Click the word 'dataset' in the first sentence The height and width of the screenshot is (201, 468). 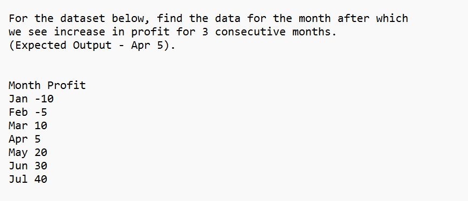pos(82,18)
